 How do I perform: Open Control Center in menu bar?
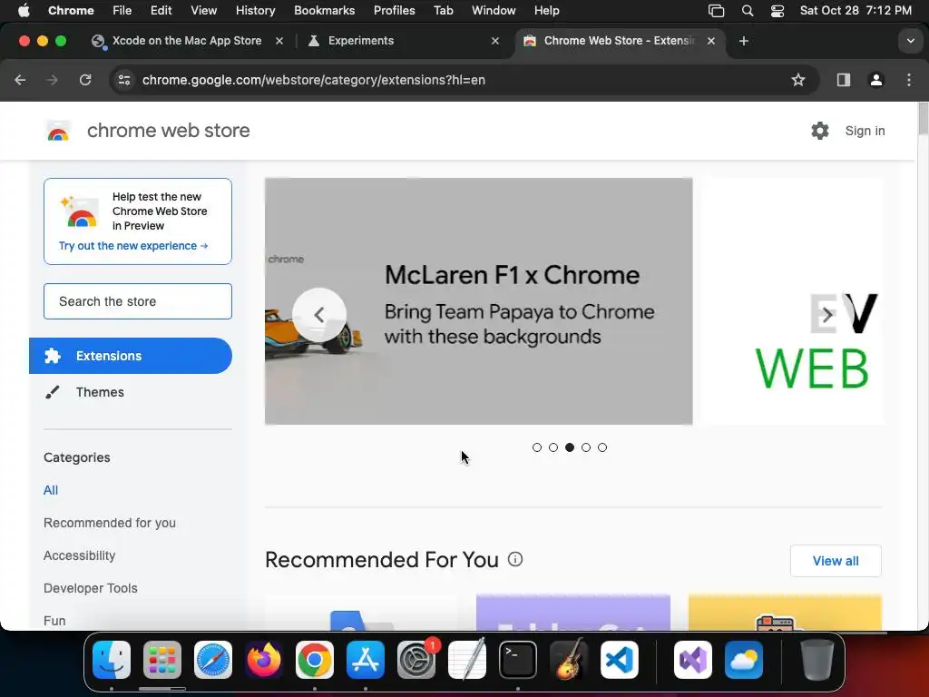click(777, 11)
